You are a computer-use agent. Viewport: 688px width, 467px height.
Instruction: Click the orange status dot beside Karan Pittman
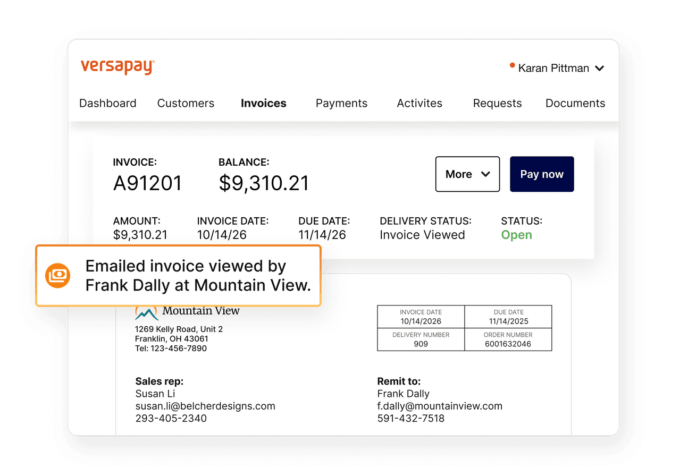512,66
